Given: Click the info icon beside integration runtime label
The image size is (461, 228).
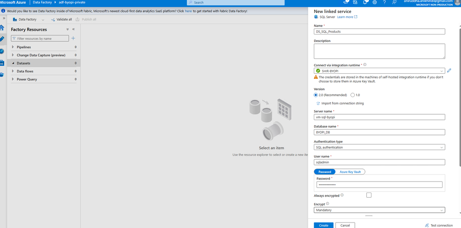Looking at the screenshot, I should pos(365,64).
